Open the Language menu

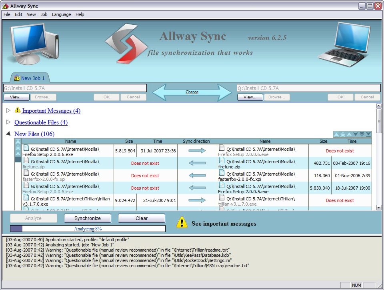[61, 14]
